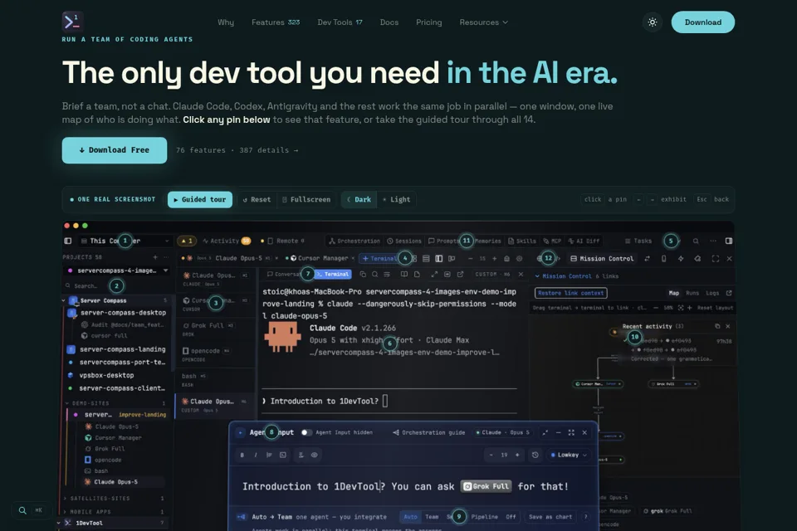Start the Guided tour
This screenshot has height=531, width=797.
200,199
